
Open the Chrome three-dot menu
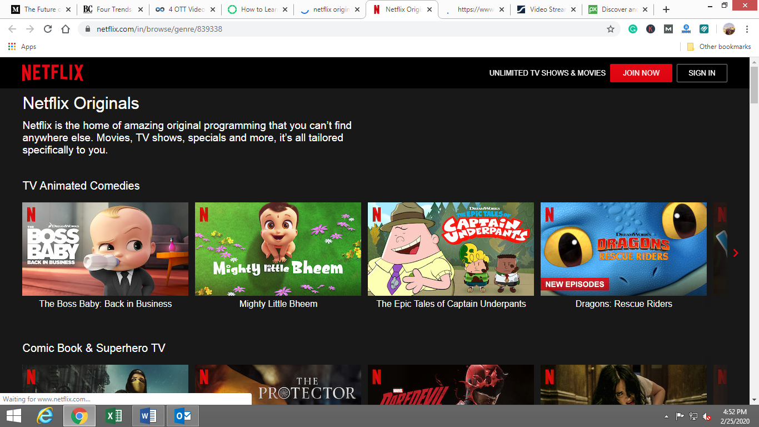click(747, 28)
